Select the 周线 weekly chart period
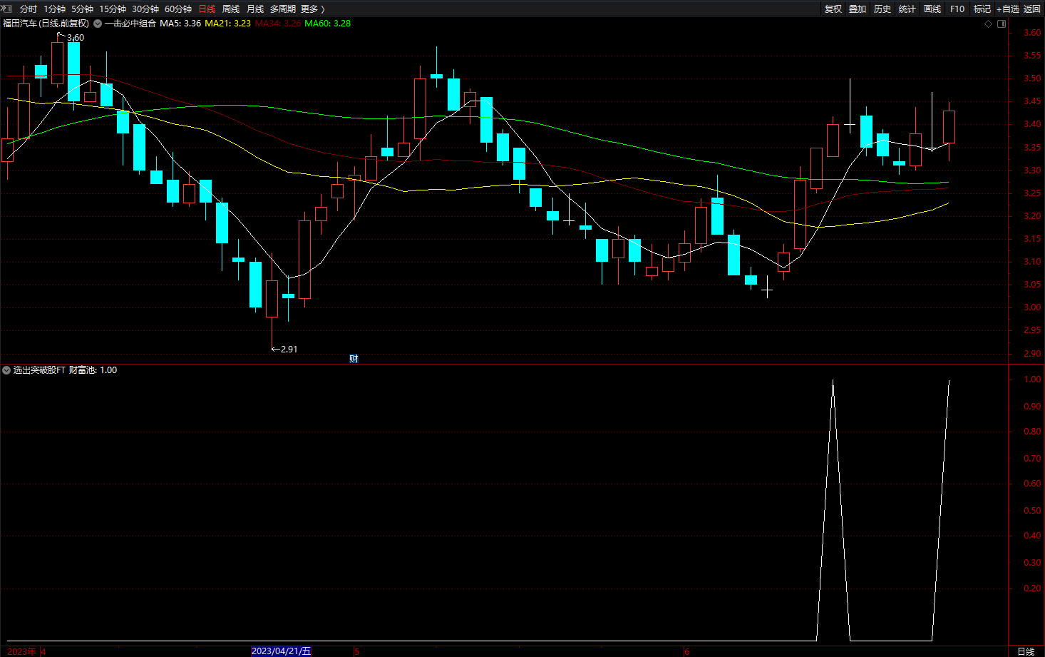 pyautogui.click(x=231, y=9)
